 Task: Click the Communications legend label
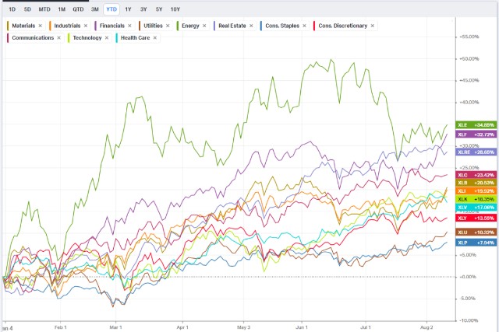[x=33, y=38]
